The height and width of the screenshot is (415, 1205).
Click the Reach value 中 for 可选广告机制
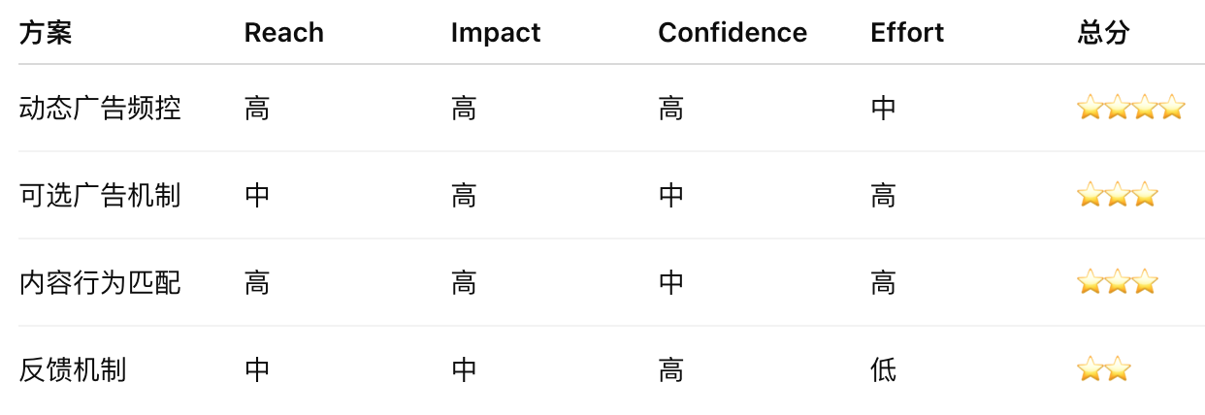pos(257,195)
